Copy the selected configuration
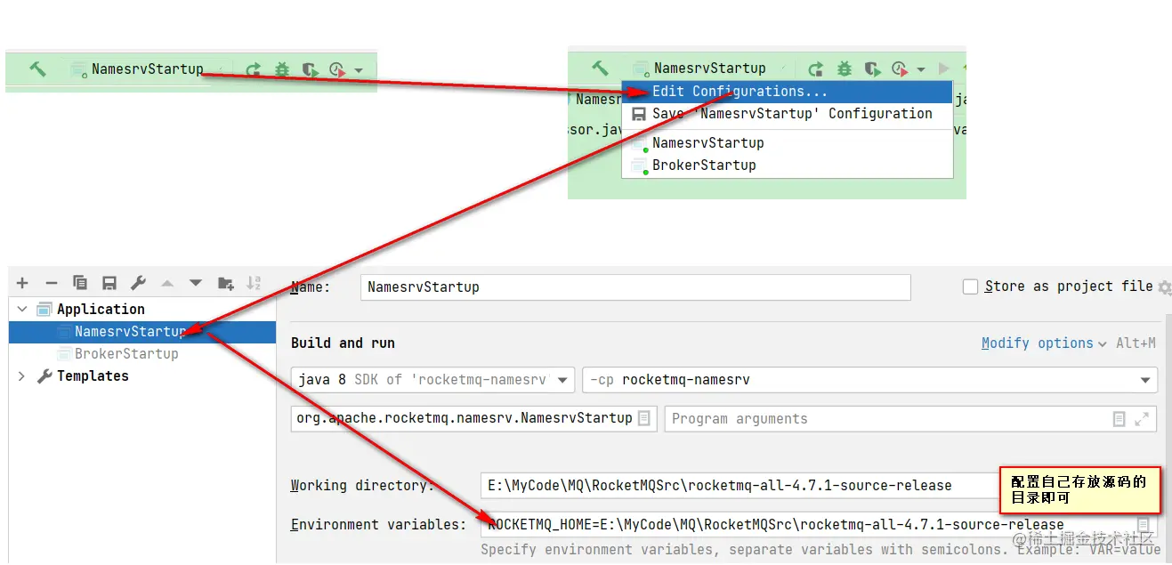Viewport: 1172px width, 565px height. (80, 283)
